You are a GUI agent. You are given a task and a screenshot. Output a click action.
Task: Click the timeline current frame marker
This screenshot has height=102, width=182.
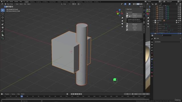[x=22, y=96]
